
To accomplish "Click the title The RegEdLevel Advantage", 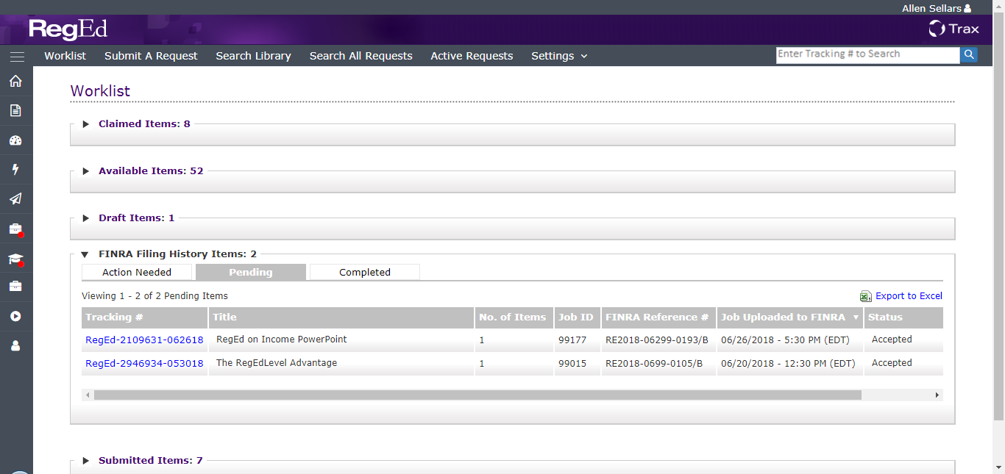I will [x=277, y=363].
